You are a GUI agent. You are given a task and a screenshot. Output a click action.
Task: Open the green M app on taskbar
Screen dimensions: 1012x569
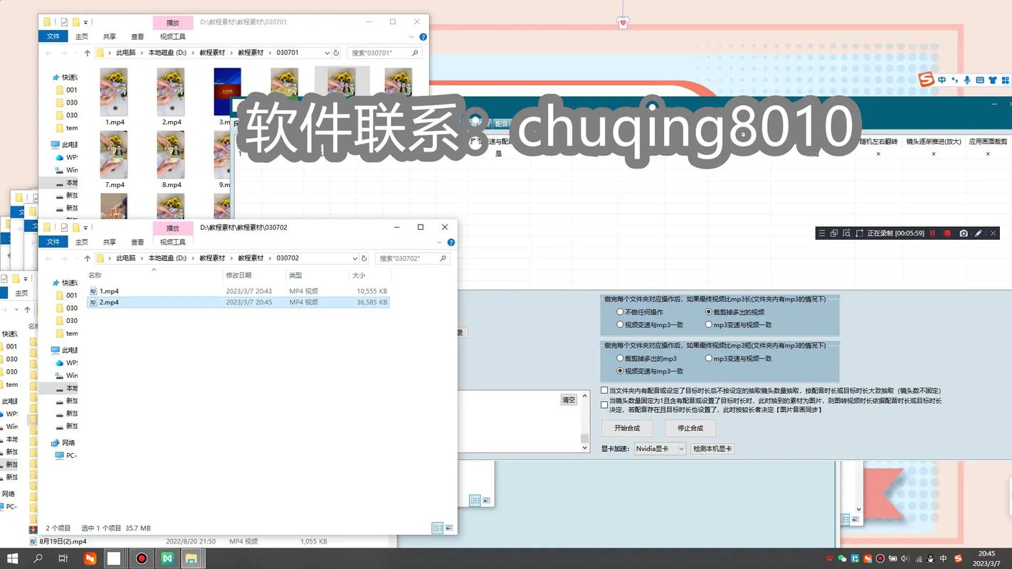(x=167, y=558)
